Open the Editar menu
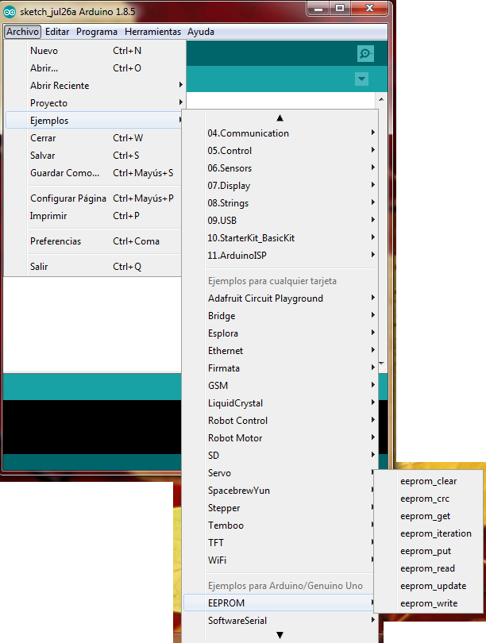The image size is (486, 643). [x=57, y=32]
